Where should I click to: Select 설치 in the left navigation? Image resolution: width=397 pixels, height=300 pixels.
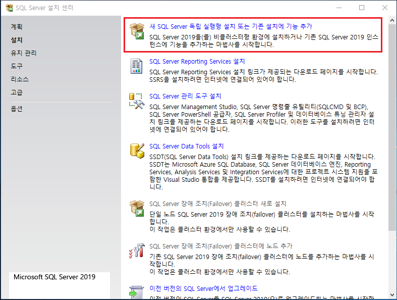pyautogui.click(x=17, y=40)
